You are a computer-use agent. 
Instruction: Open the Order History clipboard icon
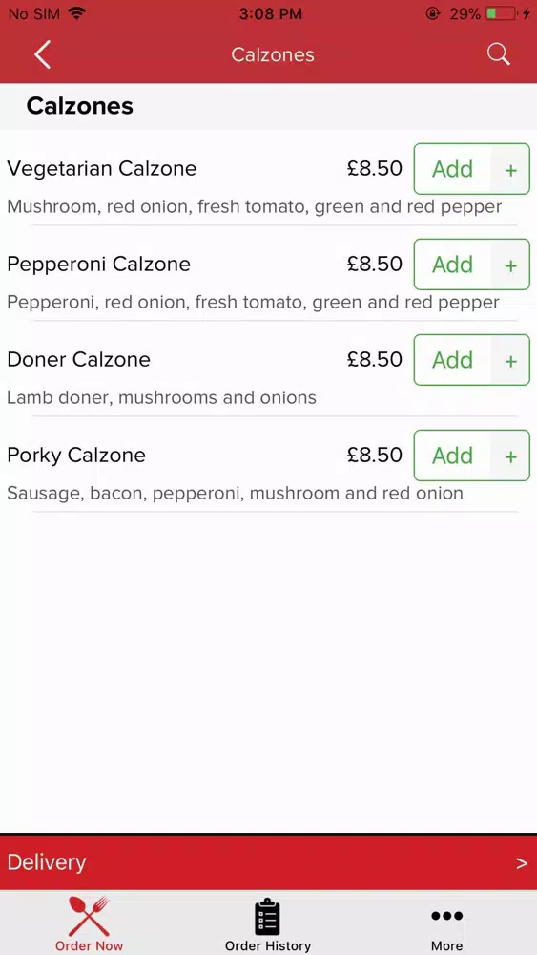pyautogui.click(x=268, y=917)
